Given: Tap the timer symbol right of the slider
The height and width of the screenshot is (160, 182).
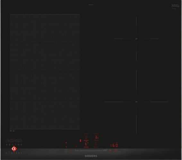Looking at the screenshot, I should (x=110, y=150).
